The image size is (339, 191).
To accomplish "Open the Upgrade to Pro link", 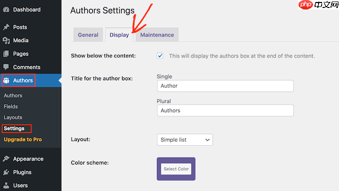I will click(x=23, y=140).
